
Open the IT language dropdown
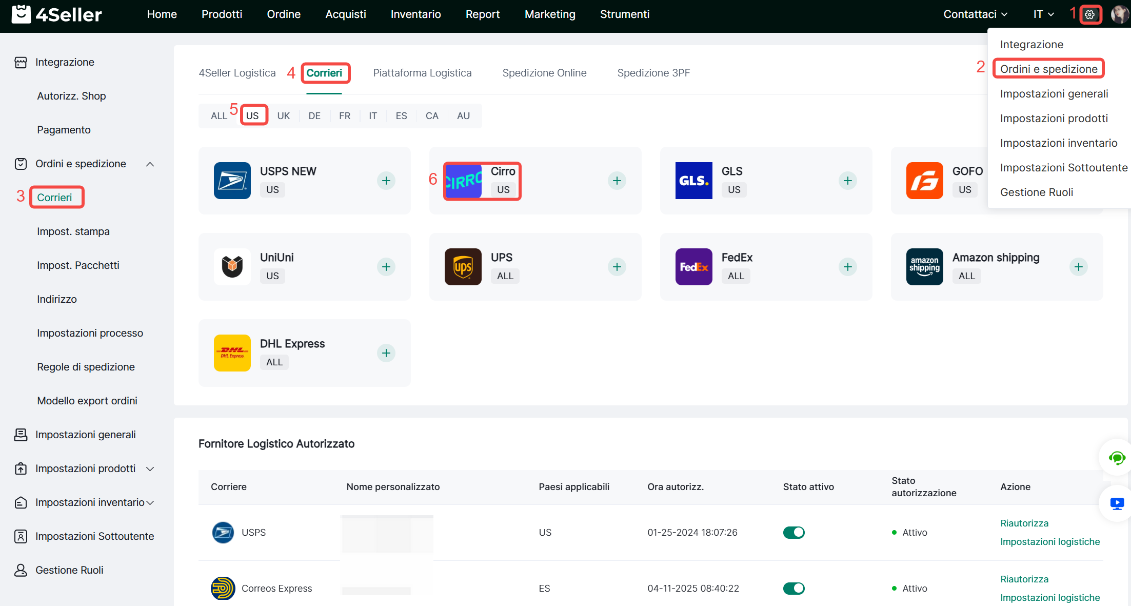[1043, 14]
